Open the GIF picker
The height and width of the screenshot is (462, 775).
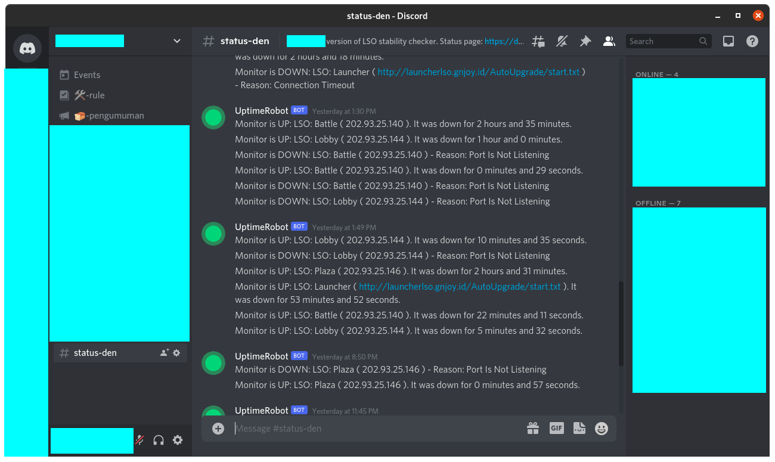coord(557,428)
